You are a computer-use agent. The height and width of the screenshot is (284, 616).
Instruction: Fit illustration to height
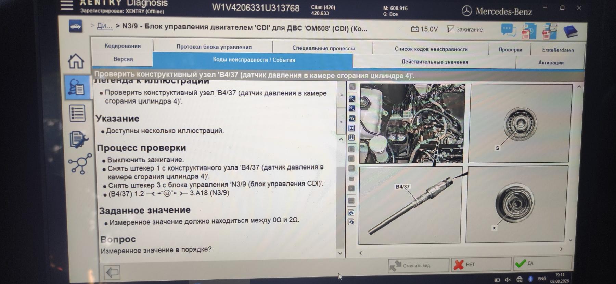click(351, 138)
